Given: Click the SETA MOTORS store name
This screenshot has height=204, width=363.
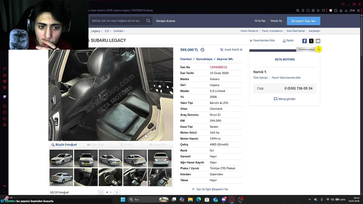Looking at the screenshot, I should coord(285,59).
